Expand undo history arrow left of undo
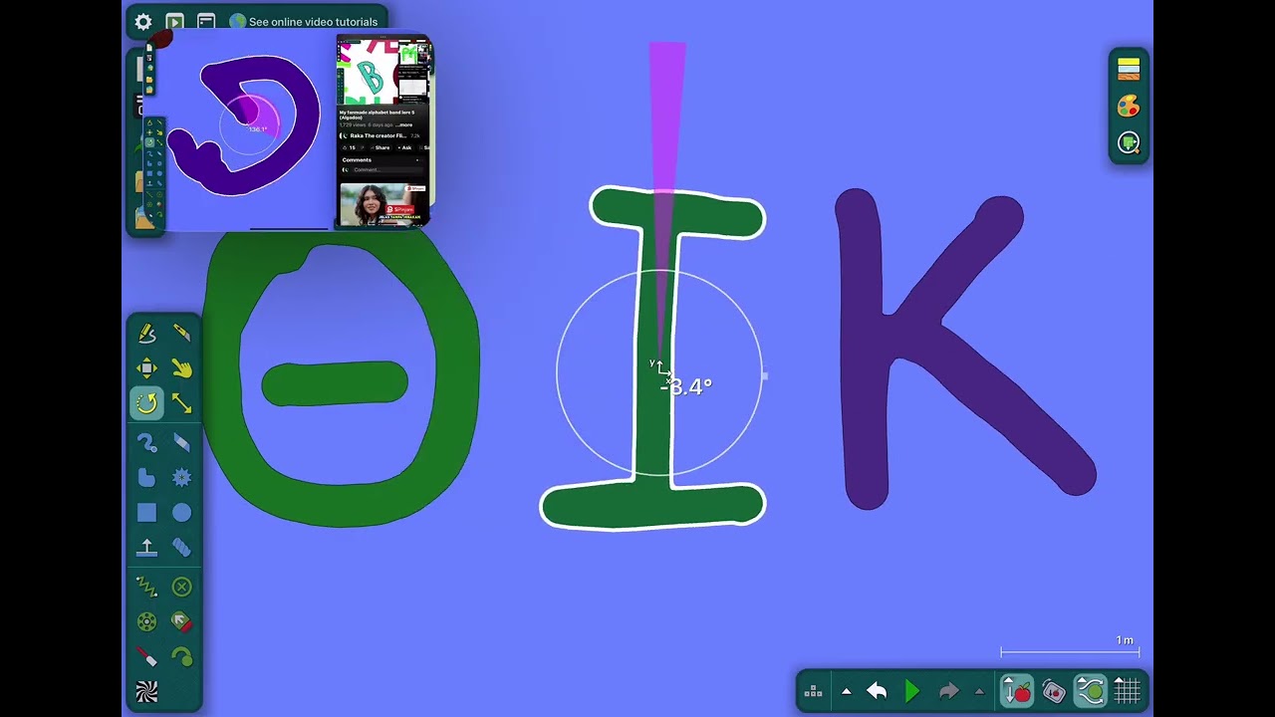This screenshot has width=1275, height=717. [x=847, y=691]
